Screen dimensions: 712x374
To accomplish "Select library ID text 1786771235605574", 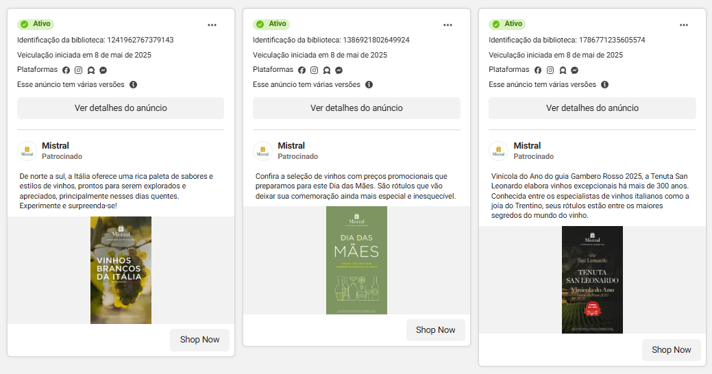I will [x=612, y=40].
